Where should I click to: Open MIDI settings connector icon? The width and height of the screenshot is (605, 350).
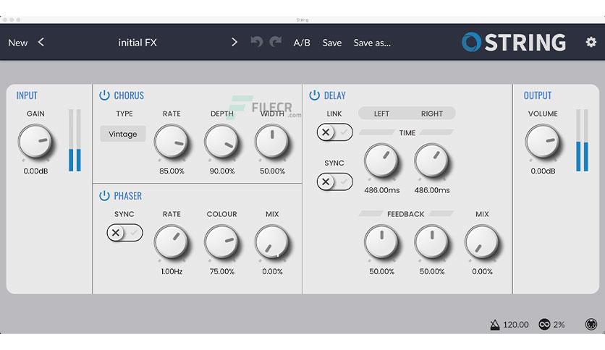click(591, 325)
